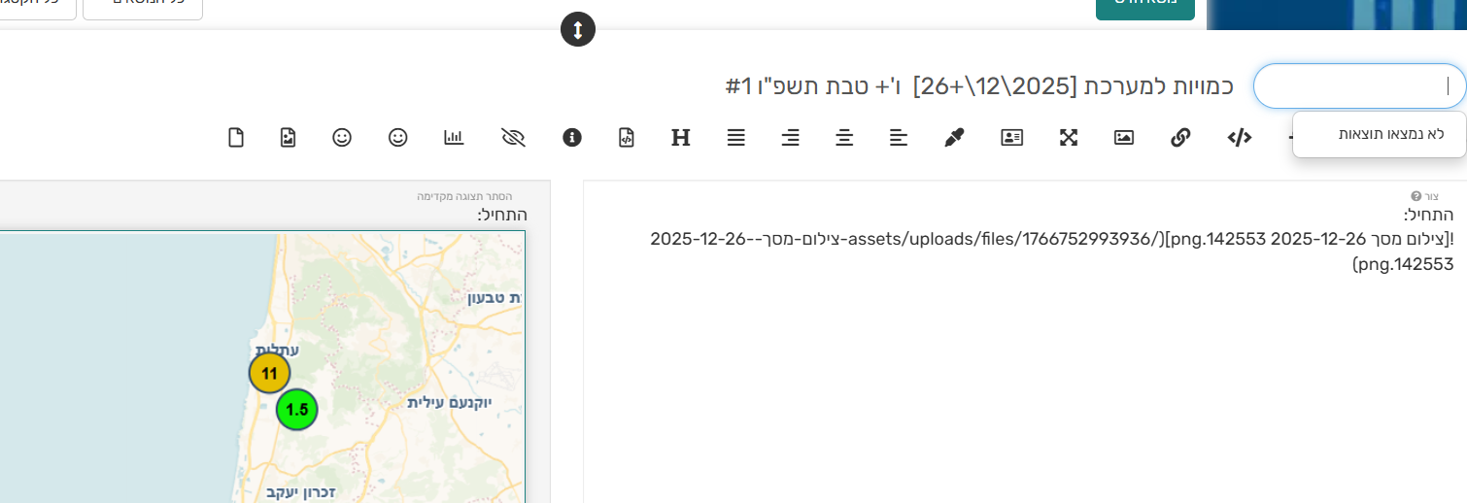The image size is (1467, 503).
Task: Click 'יוקנעם עילית' label on the map
Action: (450, 402)
